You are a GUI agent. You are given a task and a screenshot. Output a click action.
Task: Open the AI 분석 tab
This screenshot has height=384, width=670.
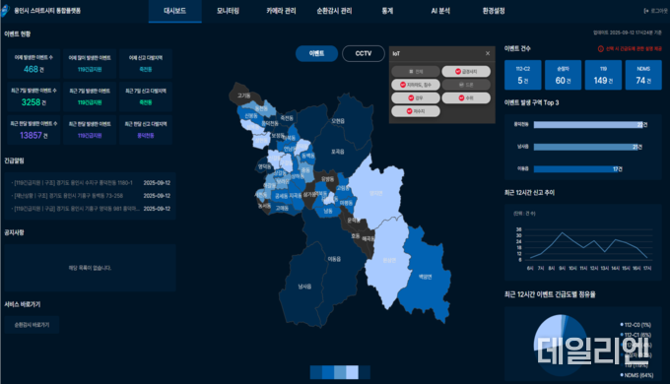tap(440, 11)
